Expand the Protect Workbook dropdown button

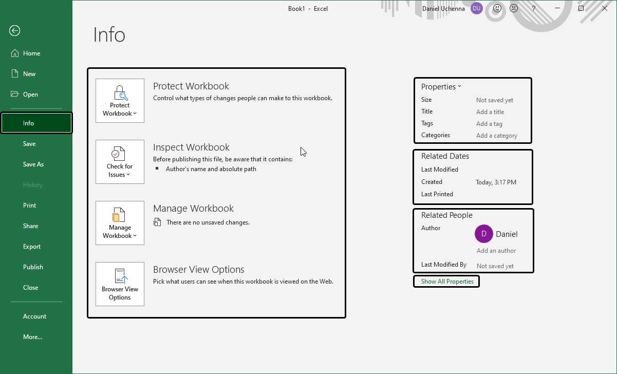click(x=120, y=101)
